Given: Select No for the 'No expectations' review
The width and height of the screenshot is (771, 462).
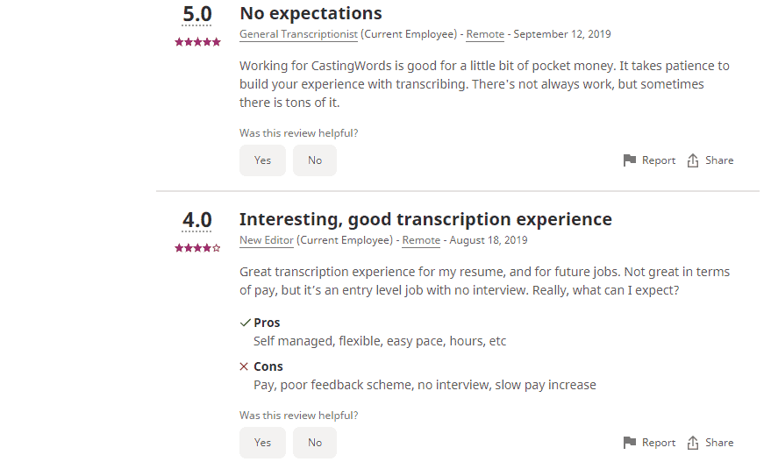Looking at the screenshot, I should pyautogui.click(x=315, y=160).
